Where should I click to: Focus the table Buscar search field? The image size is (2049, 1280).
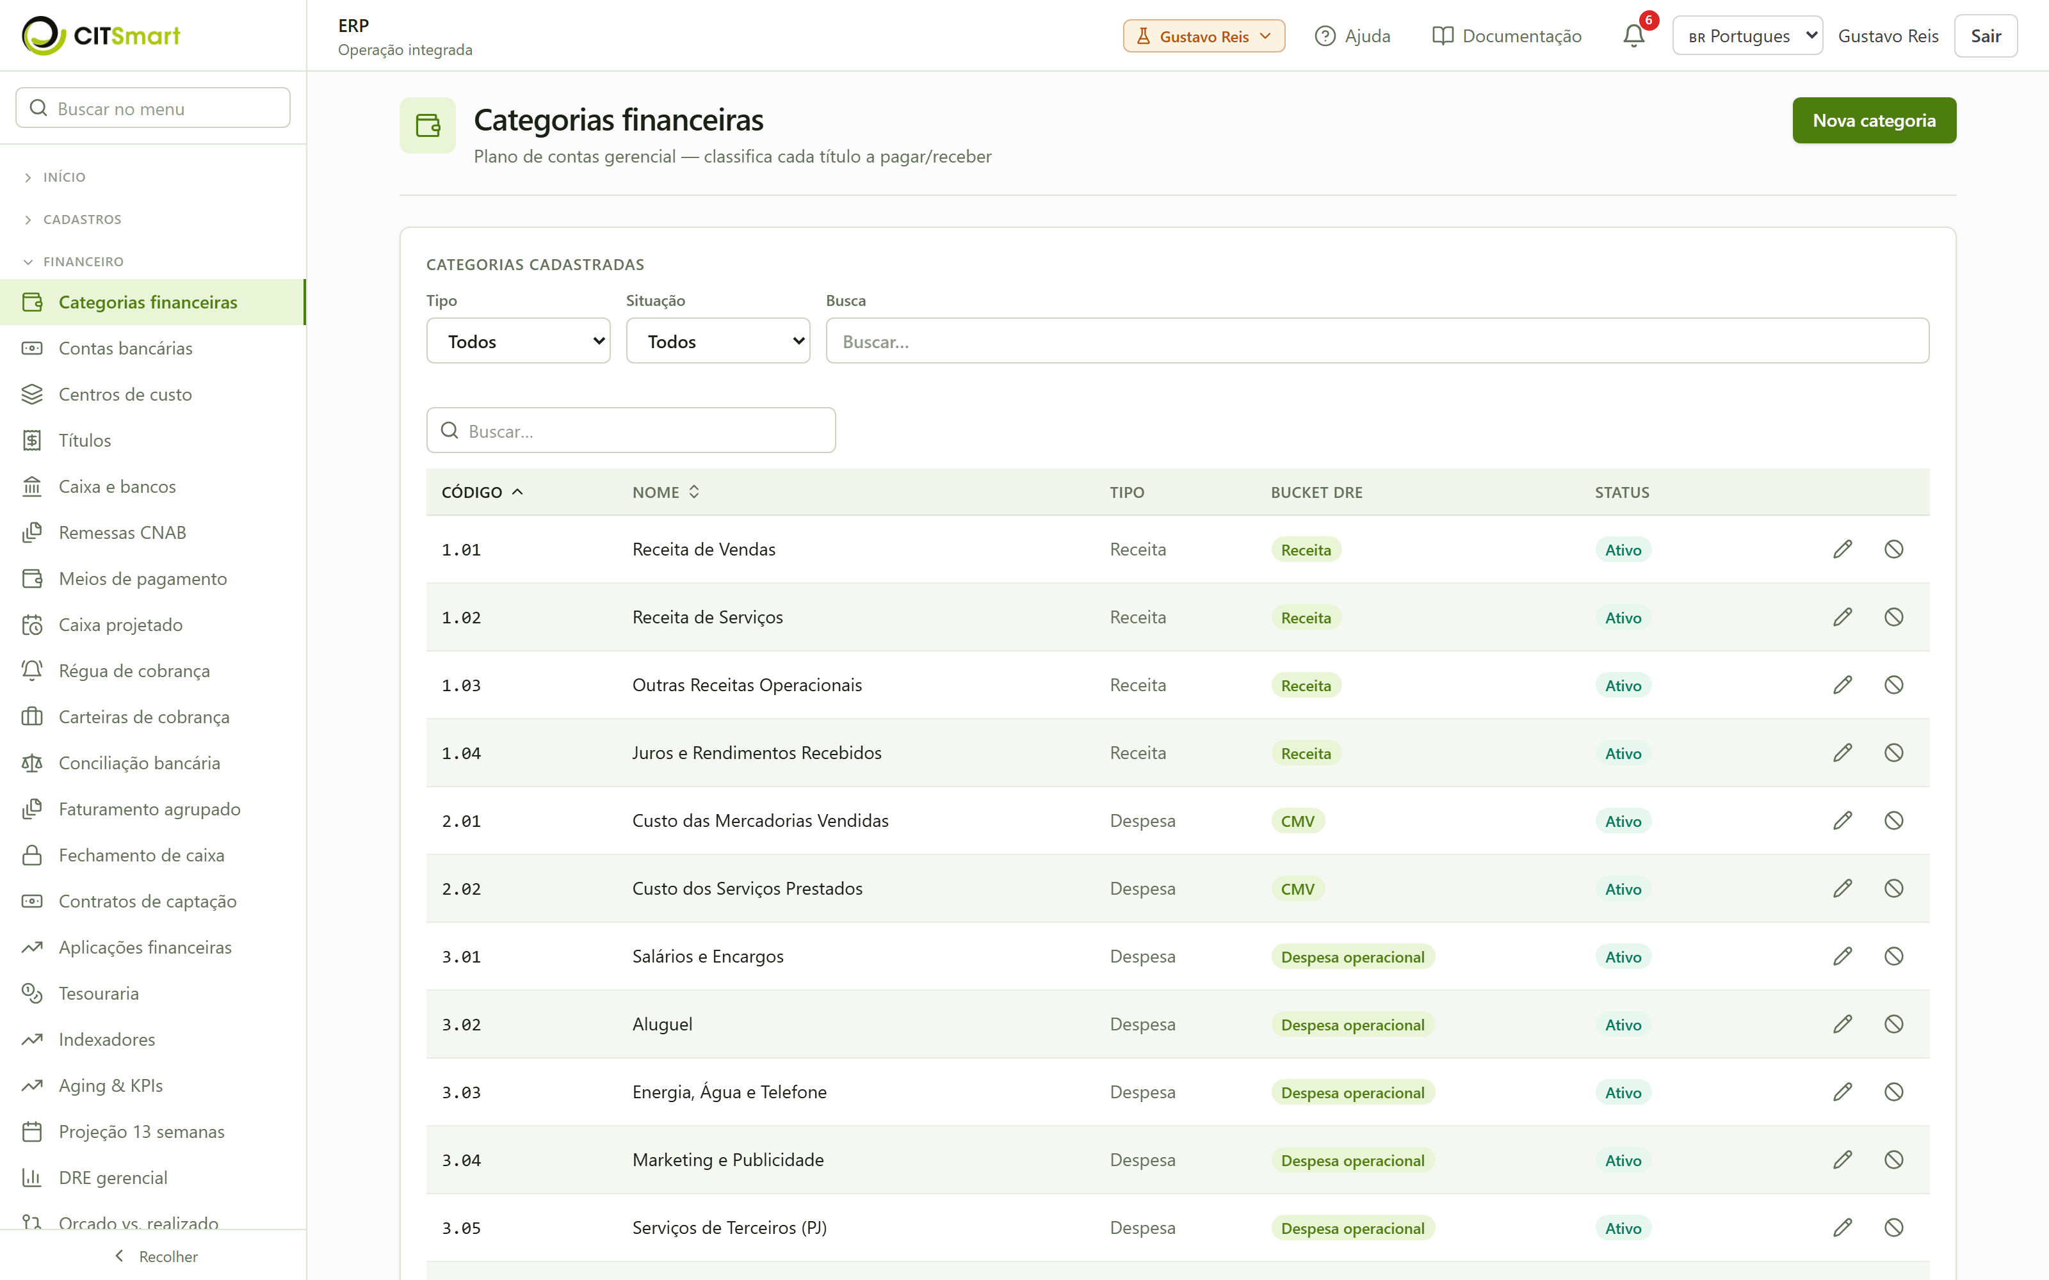[x=631, y=431]
